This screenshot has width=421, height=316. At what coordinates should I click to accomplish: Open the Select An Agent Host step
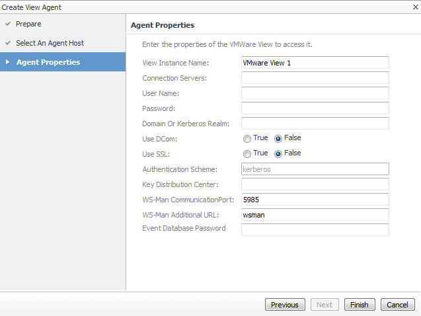pyautogui.click(x=50, y=43)
